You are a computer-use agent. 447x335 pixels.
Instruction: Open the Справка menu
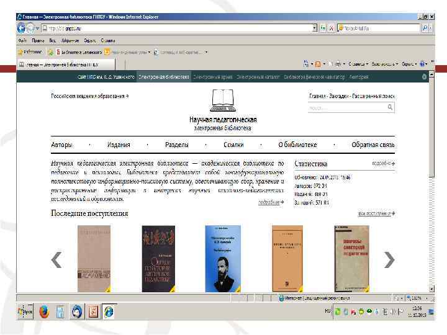coord(108,40)
